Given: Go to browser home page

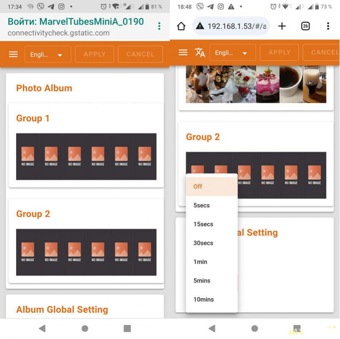Looking at the screenshot, I should click(x=181, y=26).
